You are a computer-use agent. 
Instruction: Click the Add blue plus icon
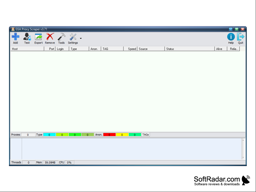coord(15,37)
